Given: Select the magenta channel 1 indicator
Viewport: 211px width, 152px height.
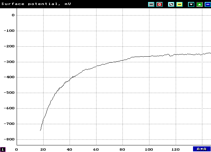Looking at the screenshot, I should [x=3, y=150].
